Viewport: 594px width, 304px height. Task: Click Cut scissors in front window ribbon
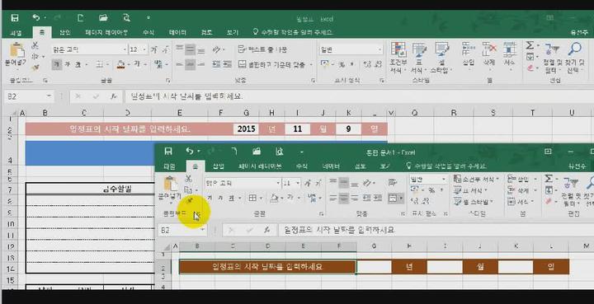[188, 179]
